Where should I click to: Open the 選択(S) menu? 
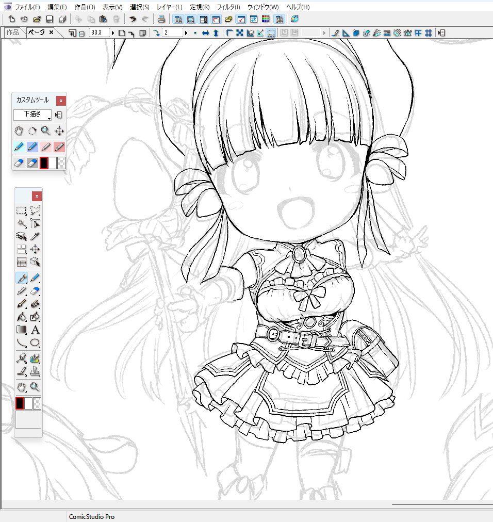139,7
